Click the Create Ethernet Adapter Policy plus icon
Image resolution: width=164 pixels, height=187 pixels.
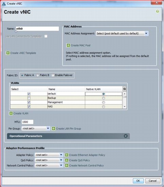point(66,155)
